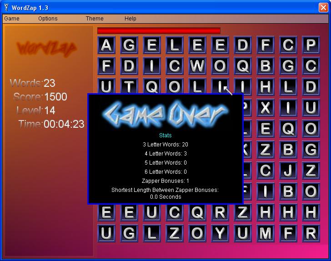
Task: Click the P tile ending the top row
Action: click(311, 45)
